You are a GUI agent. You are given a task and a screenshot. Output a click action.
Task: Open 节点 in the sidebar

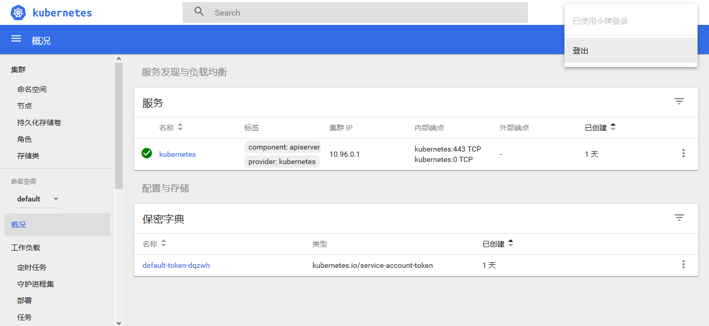click(24, 106)
